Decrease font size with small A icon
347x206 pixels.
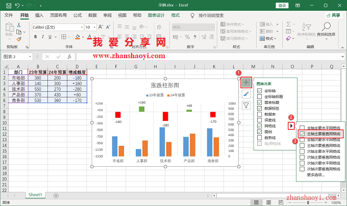tap(108, 27)
